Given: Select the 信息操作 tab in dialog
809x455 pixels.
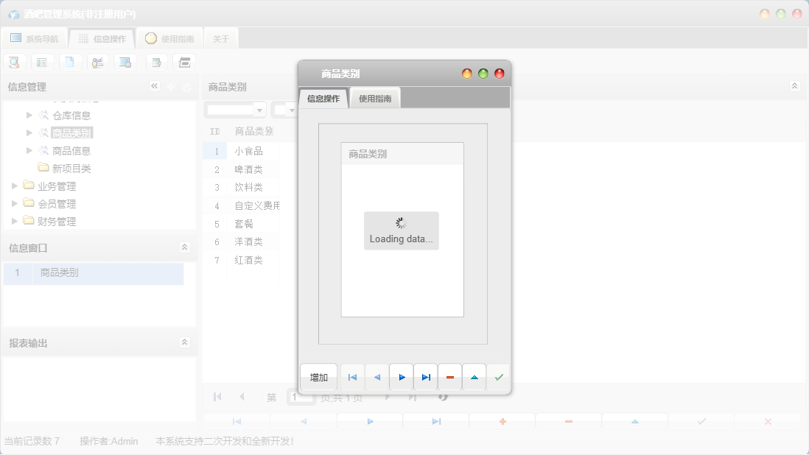Looking at the screenshot, I should coord(323,99).
